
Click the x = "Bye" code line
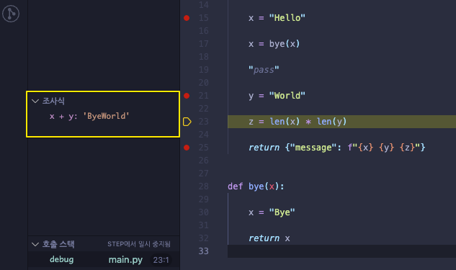pyautogui.click(x=272, y=212)
